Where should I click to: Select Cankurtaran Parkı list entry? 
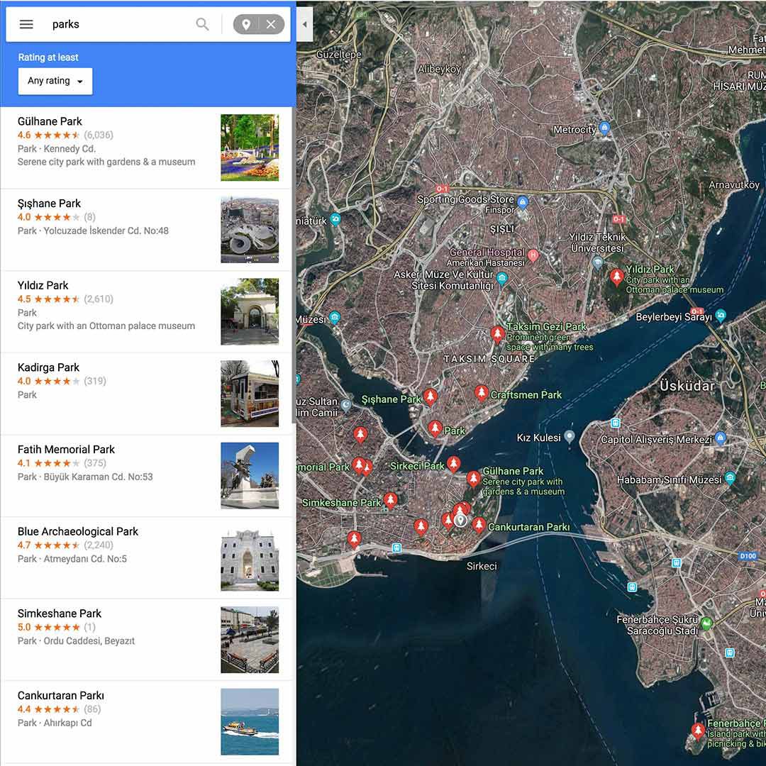[147, 722]
